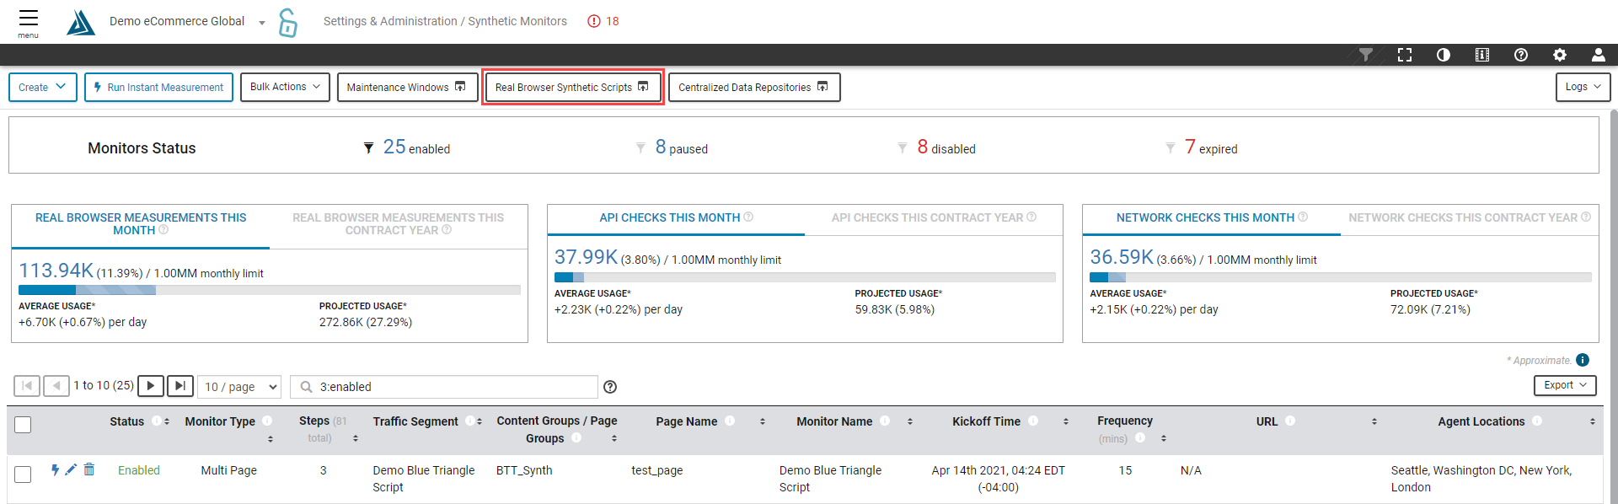Open the 10 / page size selector
1618x504 pixels.
pyautogui.click(x=240, y=386)
